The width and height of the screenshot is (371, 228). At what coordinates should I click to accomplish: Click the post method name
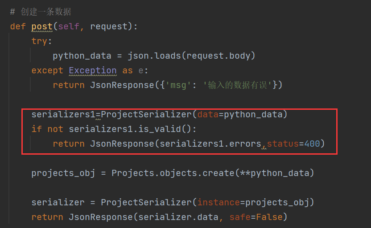point(42,26)
